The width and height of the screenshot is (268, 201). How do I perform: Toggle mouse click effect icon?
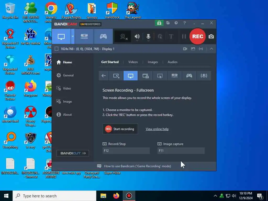(160, 36)
